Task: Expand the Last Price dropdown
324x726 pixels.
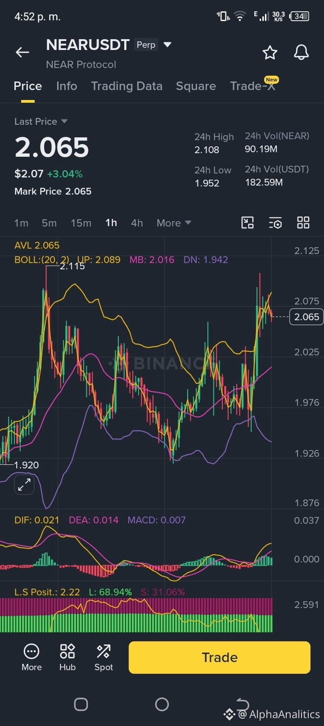Action: click(41, 122)
